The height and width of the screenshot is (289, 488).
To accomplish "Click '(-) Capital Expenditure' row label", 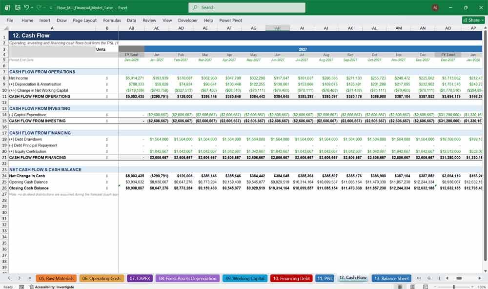I will [x=27, y=115].
